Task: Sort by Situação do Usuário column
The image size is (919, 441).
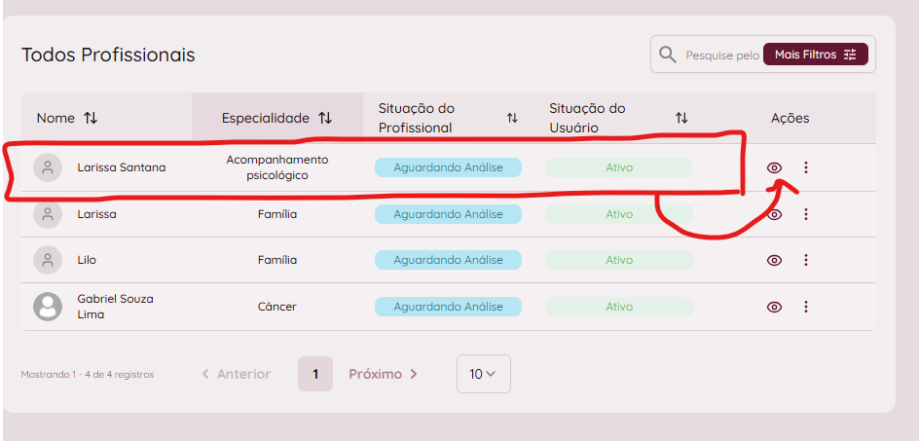Action: 681,118
